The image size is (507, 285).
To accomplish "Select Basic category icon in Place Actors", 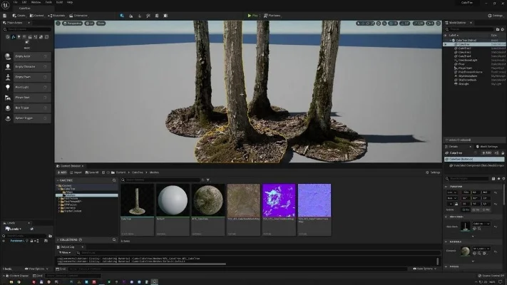I will tap(14, 37).
